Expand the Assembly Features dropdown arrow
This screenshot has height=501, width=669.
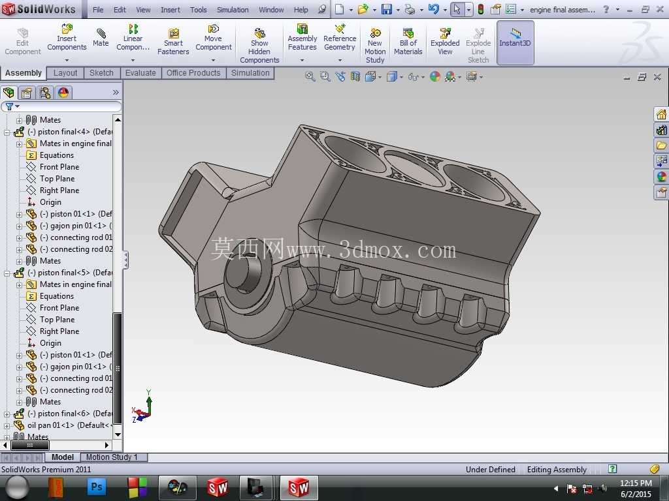pos(302,60)
